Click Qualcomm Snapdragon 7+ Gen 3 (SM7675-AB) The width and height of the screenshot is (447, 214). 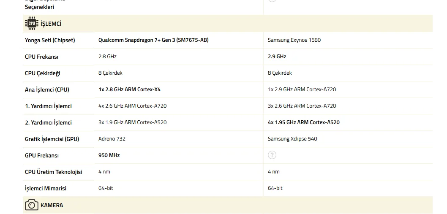[x=153, y=40]
